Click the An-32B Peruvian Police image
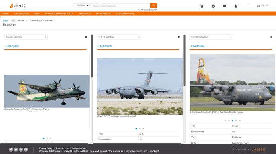This screenshot has width=276, height=154. coord(47,91)
